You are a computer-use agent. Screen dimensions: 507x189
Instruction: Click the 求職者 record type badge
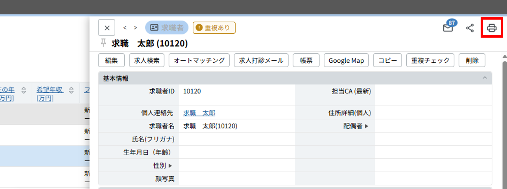tap(167, 28)
